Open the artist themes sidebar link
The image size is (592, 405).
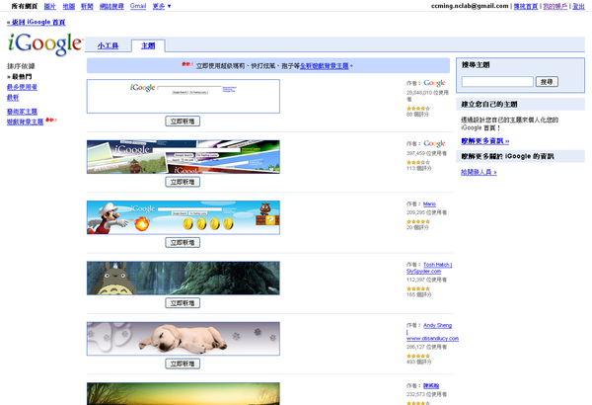click(x=23, y=112)
